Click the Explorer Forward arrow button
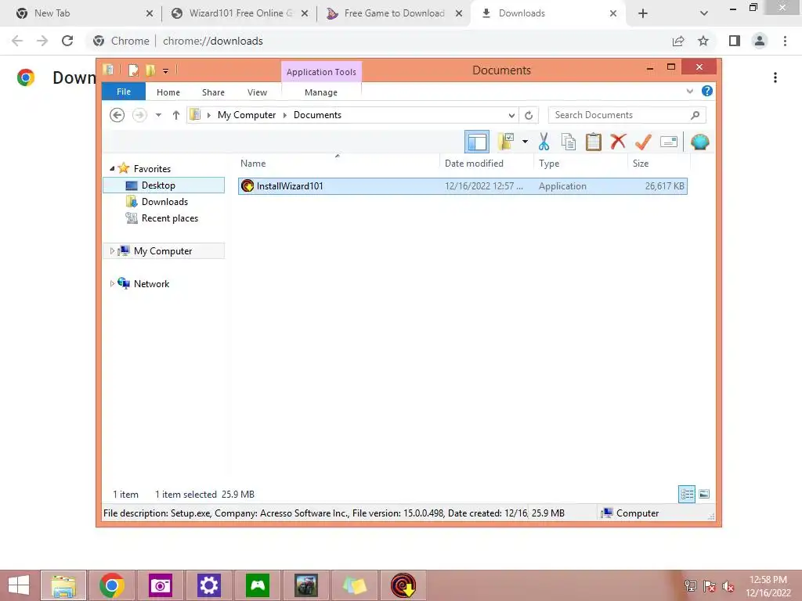The width and height of the screenshot is (802, 601). 139,115
